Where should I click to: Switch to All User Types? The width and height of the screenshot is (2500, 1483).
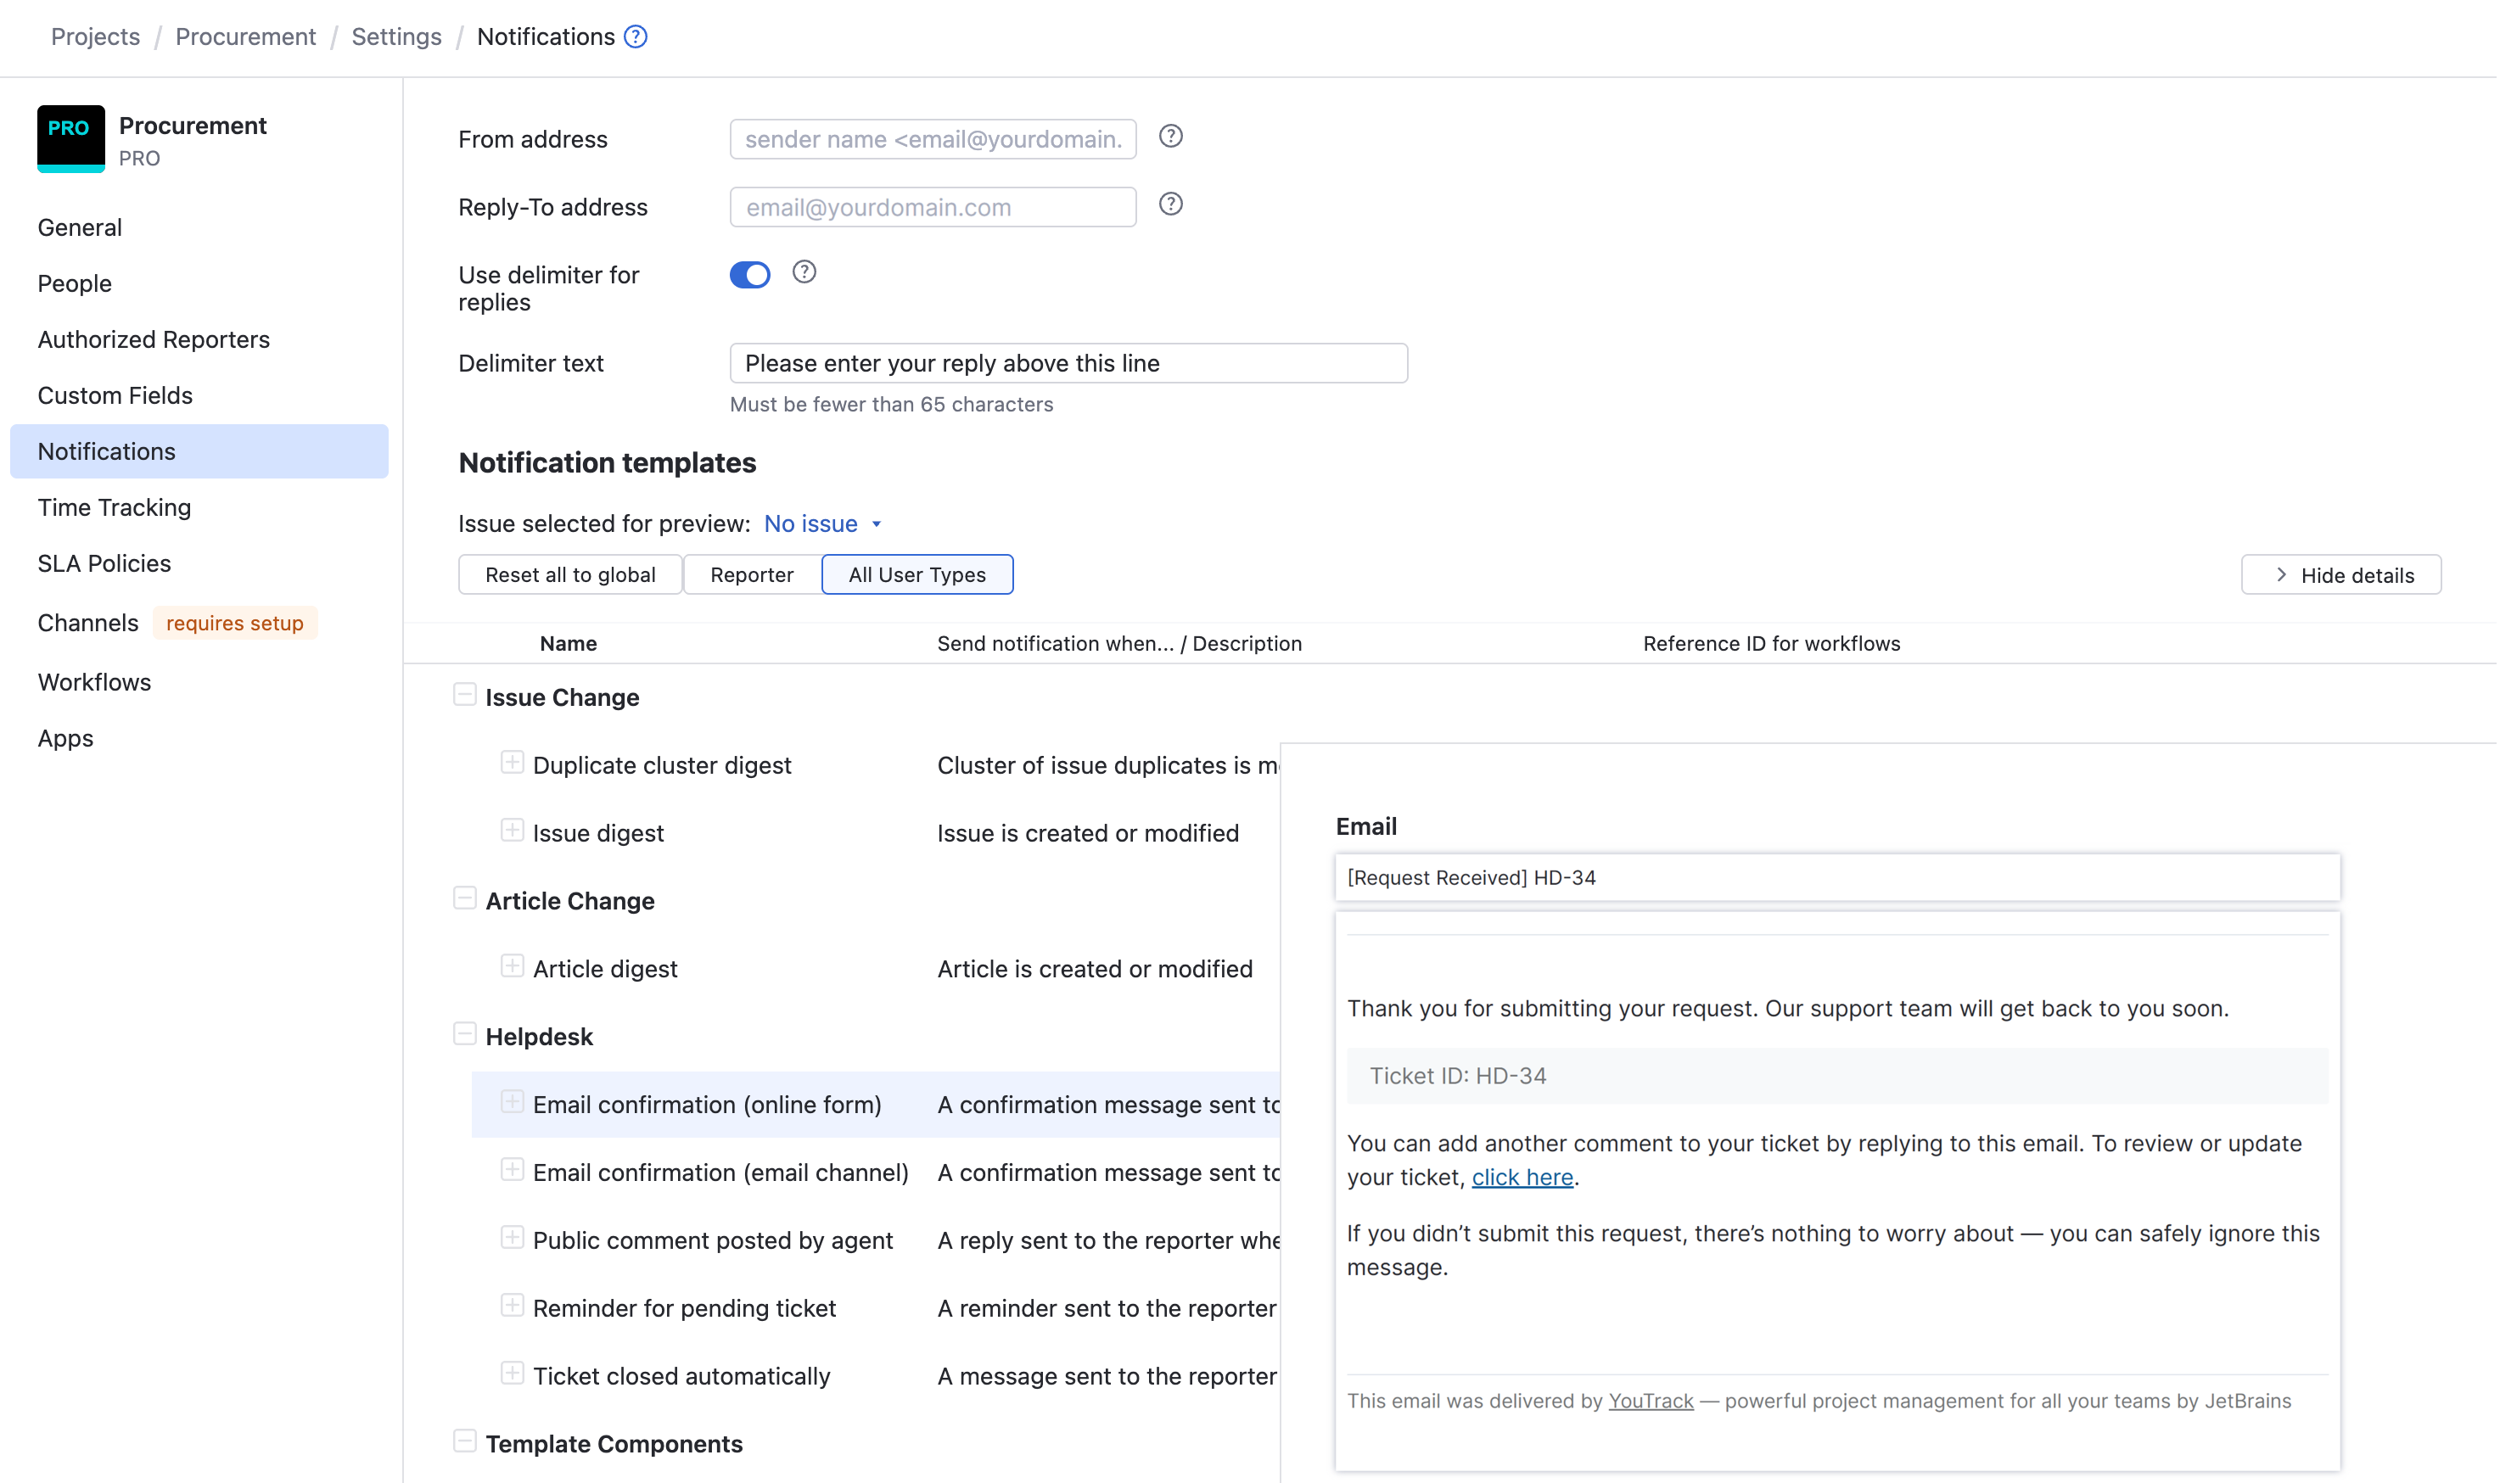tap(917, 574)
